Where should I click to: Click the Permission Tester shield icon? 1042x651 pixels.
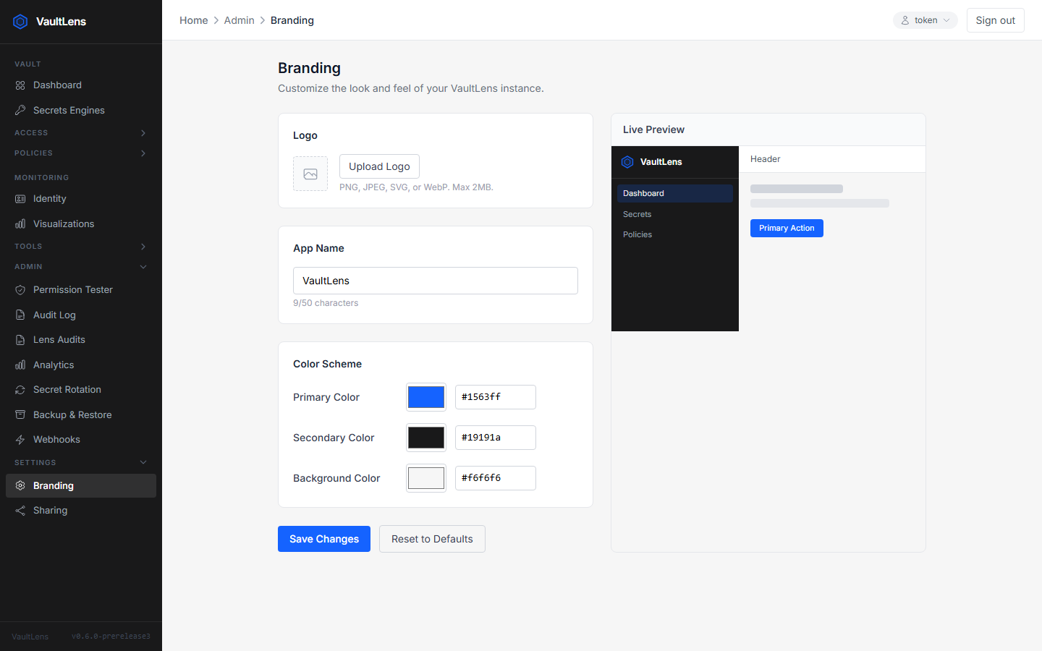(20, 289)
